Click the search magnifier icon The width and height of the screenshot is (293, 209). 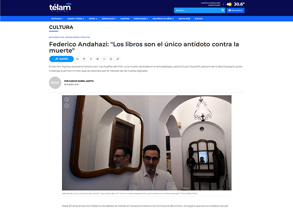pyautogui.click(x=223, y=10)
